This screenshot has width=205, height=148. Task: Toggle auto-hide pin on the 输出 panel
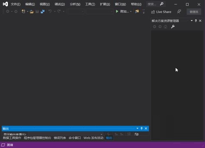(141, 128)
